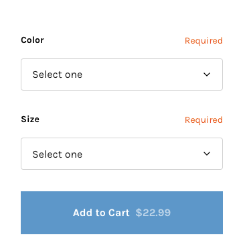Viewport: 247px width, 249px height.
Task: Click "Select one" placeholder under Size
Action: [x=58, y=154]
